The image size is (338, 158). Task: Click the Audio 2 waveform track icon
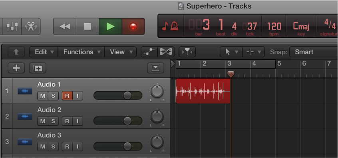coord(25,117)
